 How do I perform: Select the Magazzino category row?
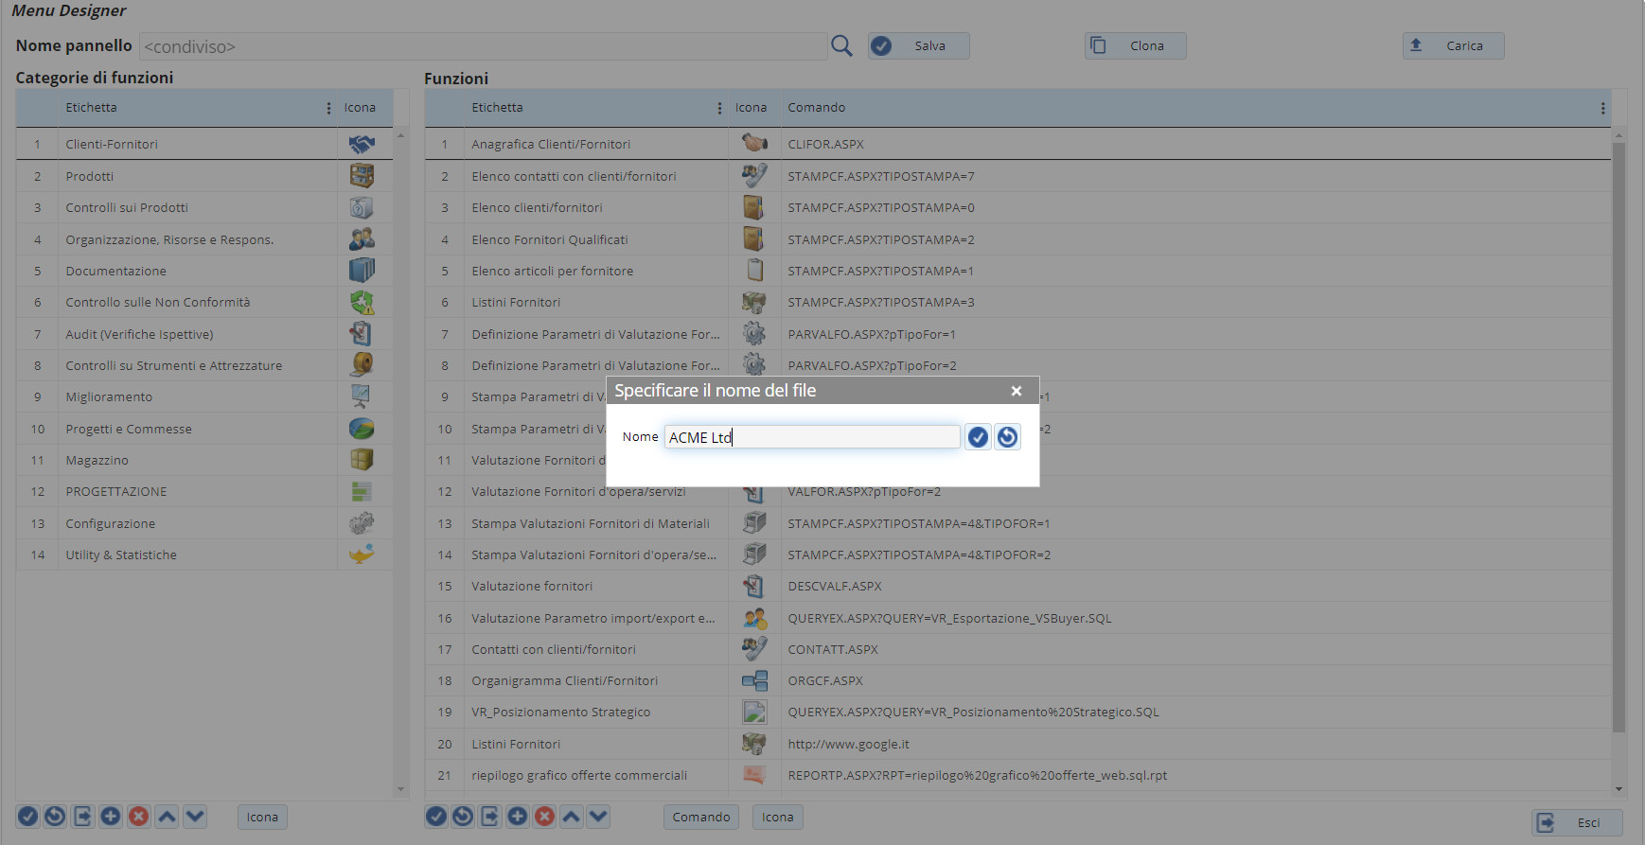point(97,460)
